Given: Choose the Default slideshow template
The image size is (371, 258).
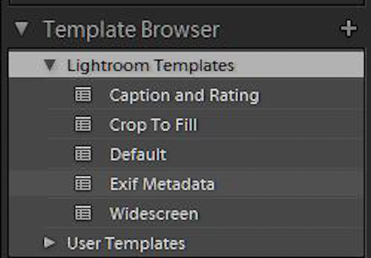Looking at the screenshot, I should [138, 154].
